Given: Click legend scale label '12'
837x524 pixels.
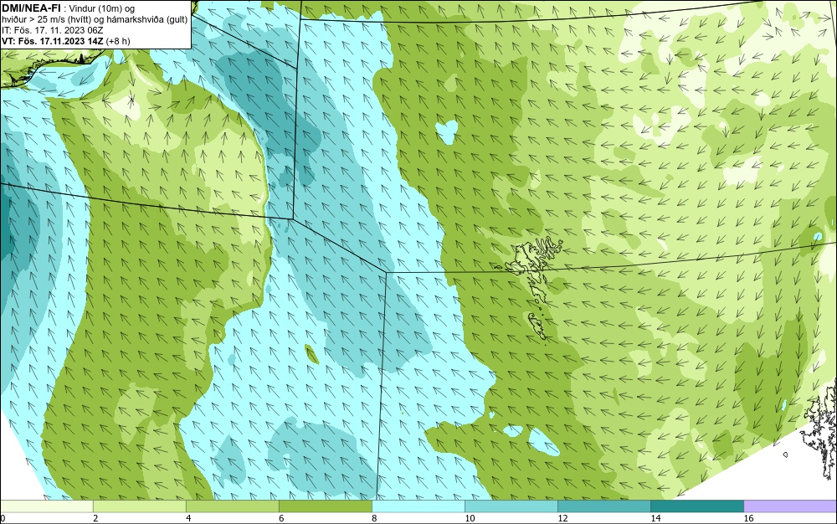Looking at the screenshot, I should [562, 518].
